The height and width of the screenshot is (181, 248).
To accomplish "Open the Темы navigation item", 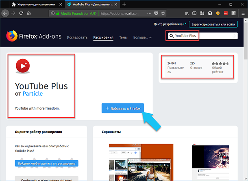I will (x=123, y=37).
